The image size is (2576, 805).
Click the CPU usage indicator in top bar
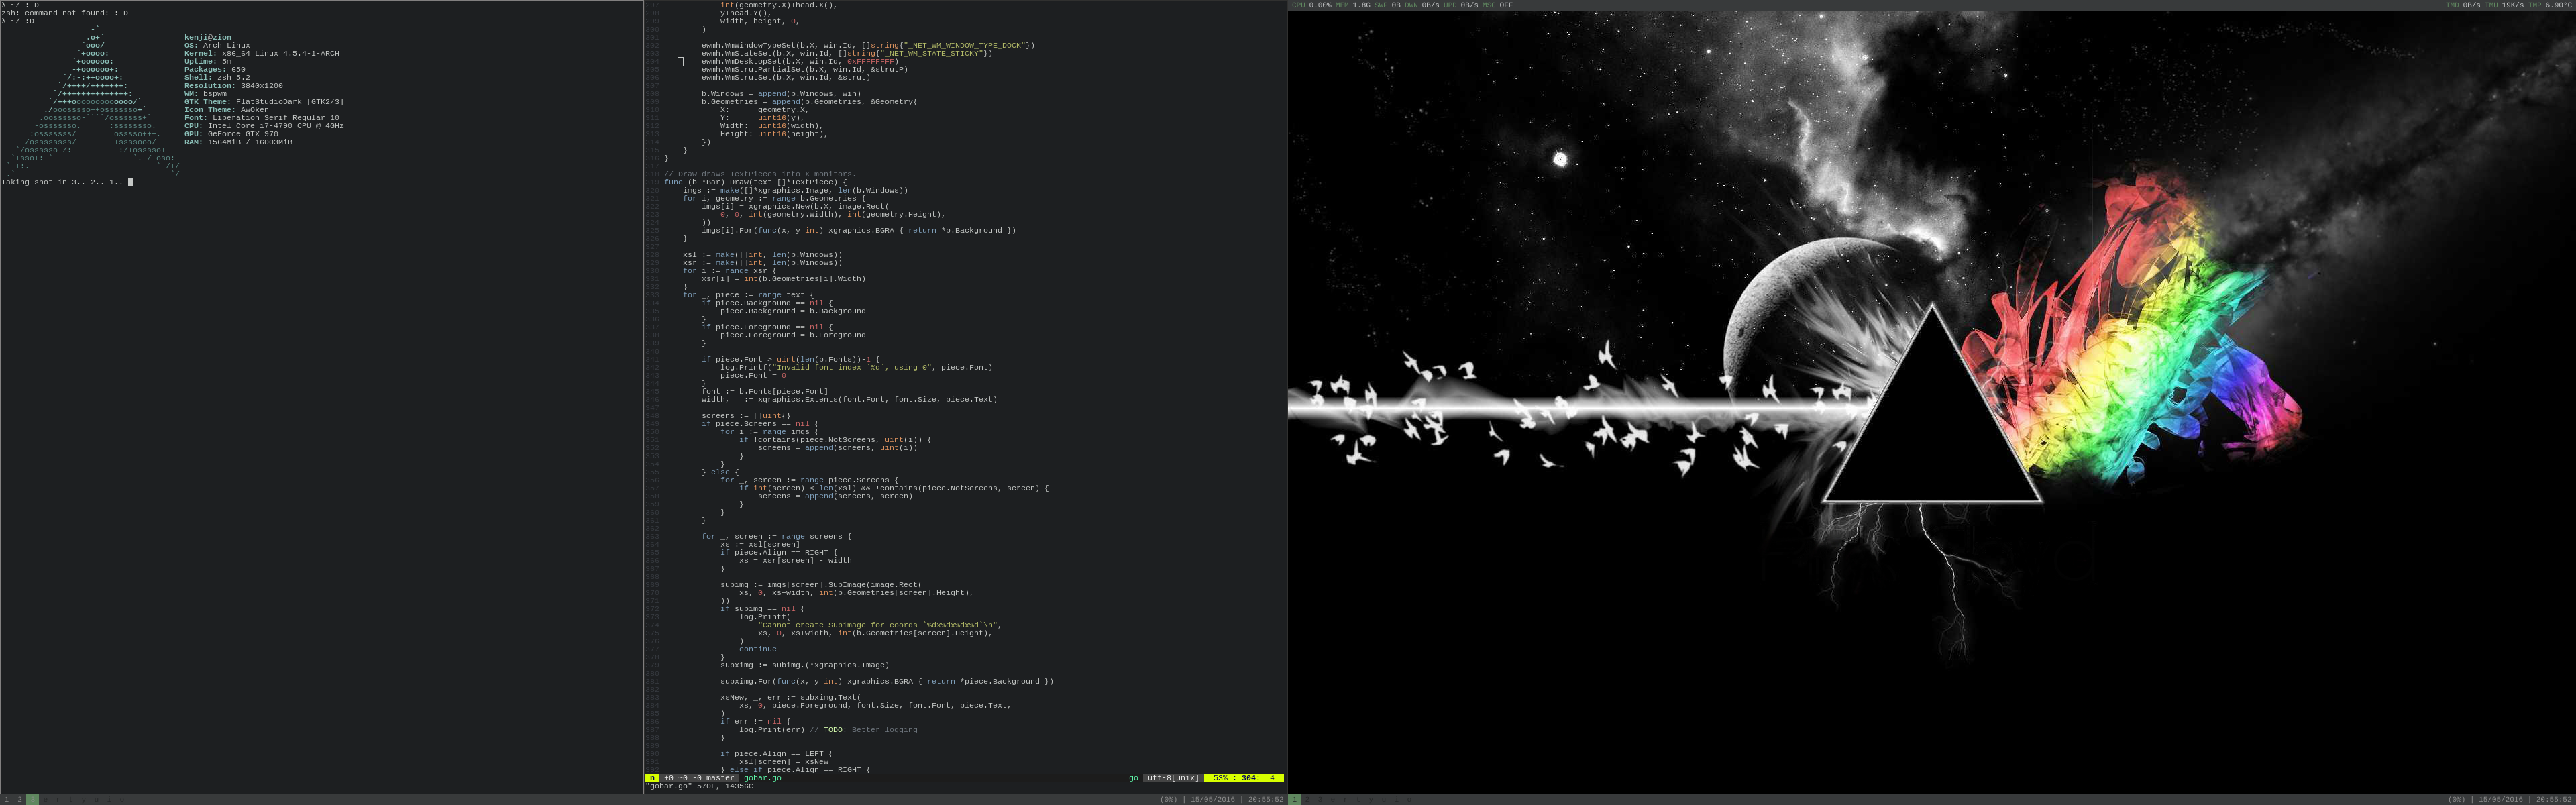1311,5
